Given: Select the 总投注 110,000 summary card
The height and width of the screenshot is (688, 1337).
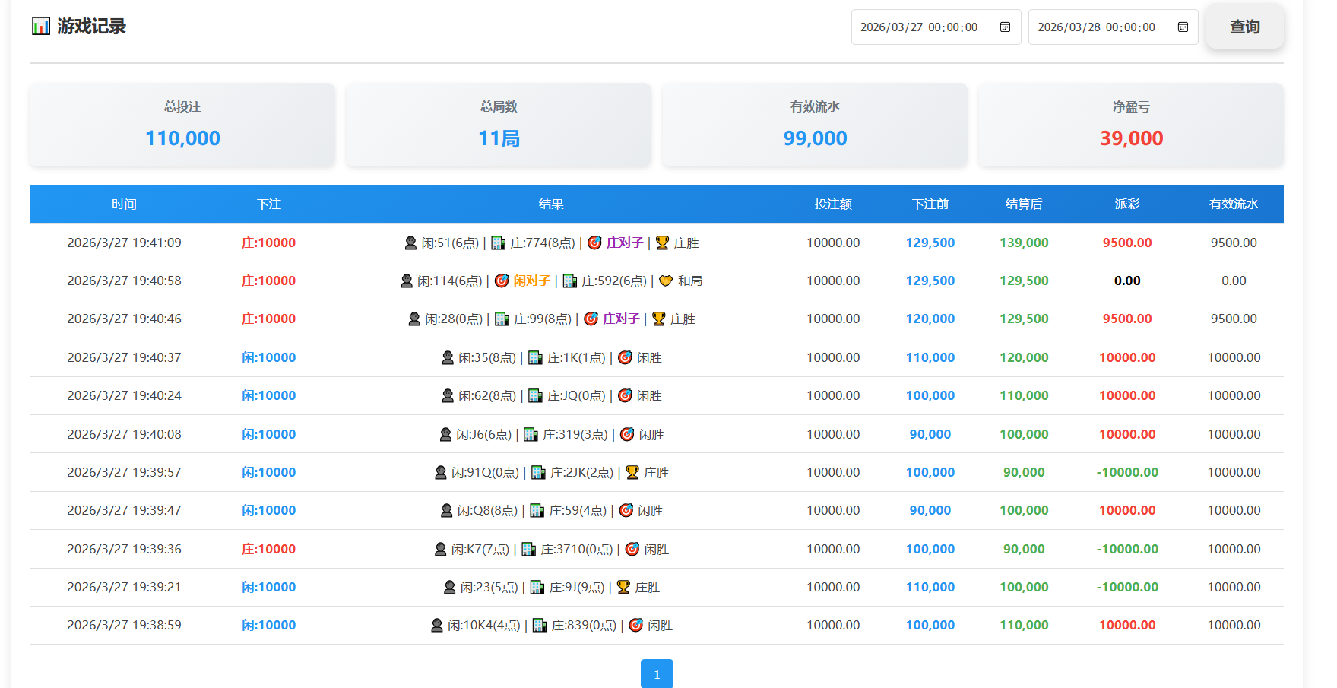Looking at the screenshot, I should point(182,125).
